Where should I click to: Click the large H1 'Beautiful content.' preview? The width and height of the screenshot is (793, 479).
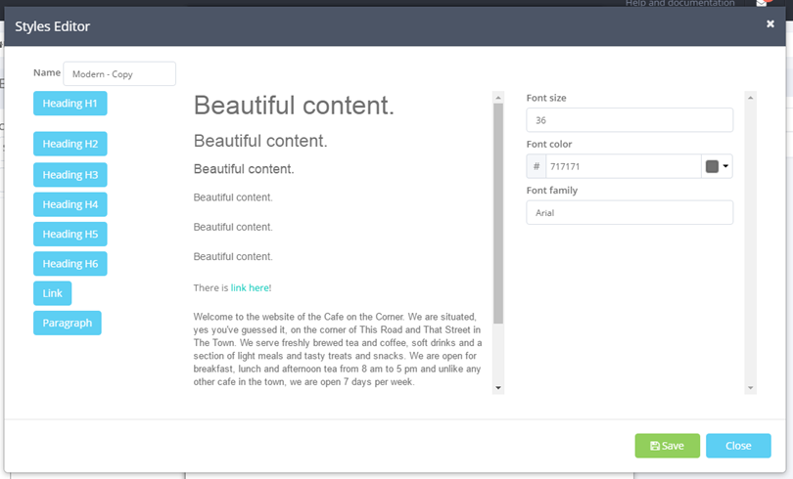click(x=294, y=106)
